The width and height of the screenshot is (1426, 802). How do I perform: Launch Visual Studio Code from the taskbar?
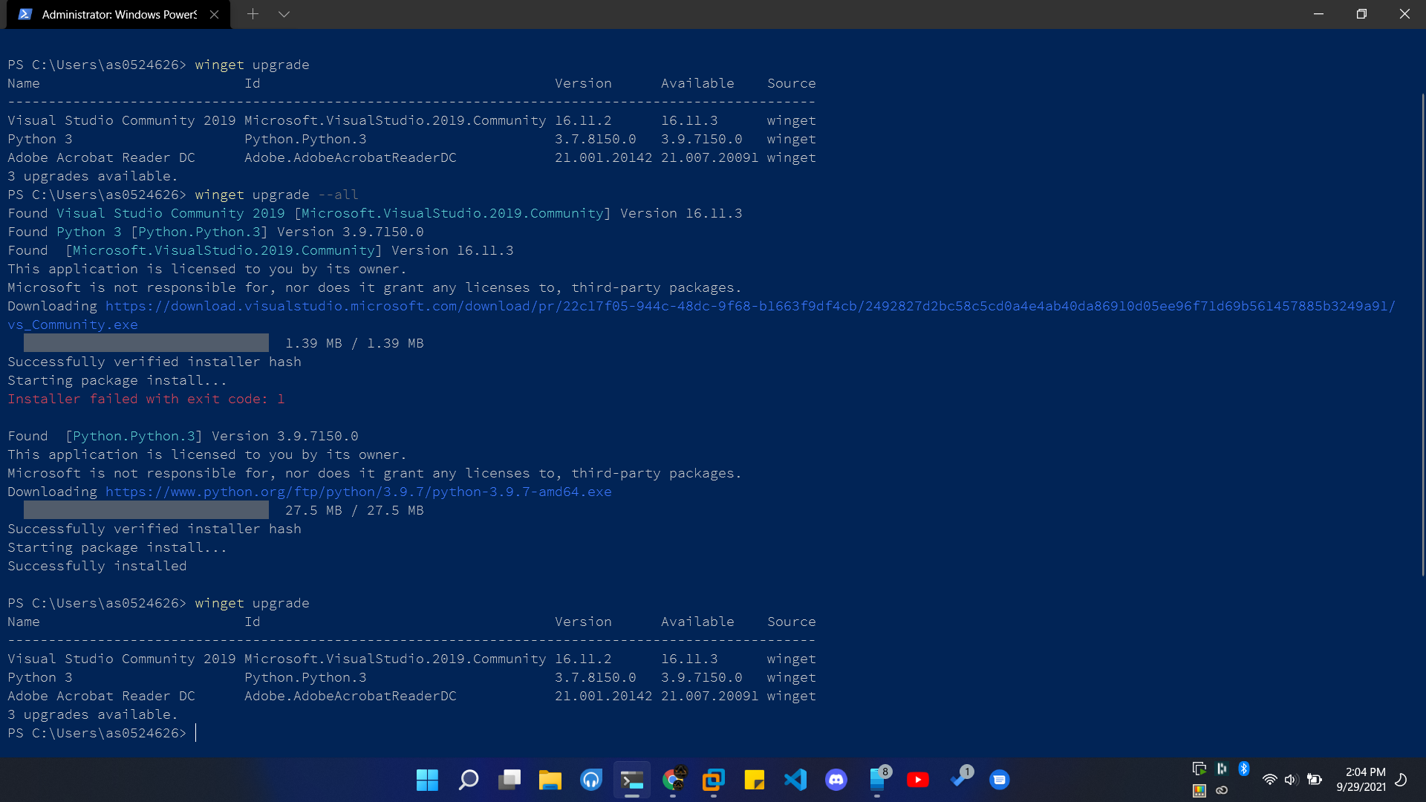(x=795, y=780)
